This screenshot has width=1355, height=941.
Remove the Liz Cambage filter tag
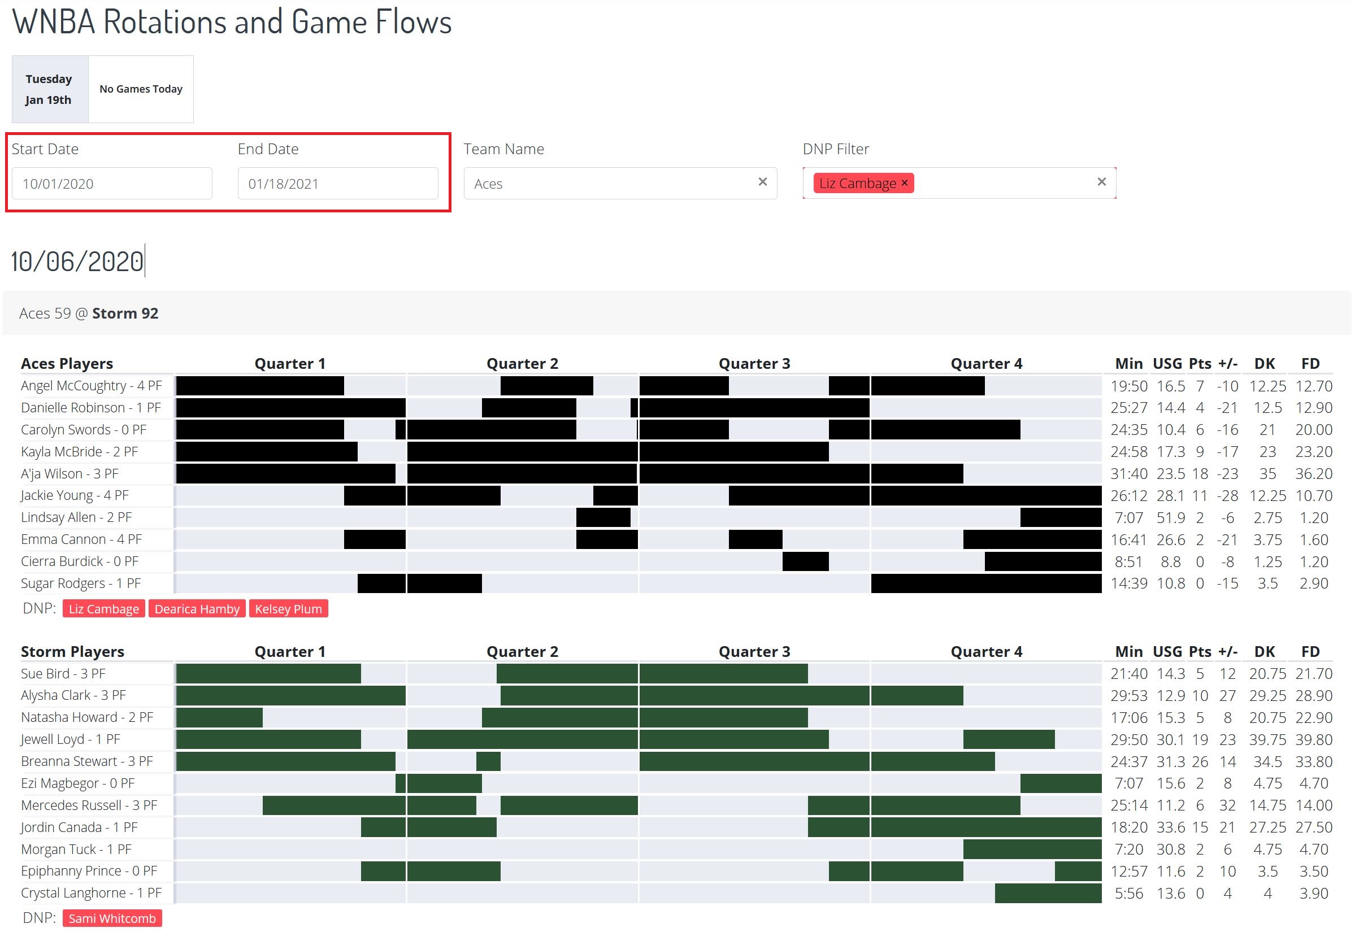[x=904, y=183]
